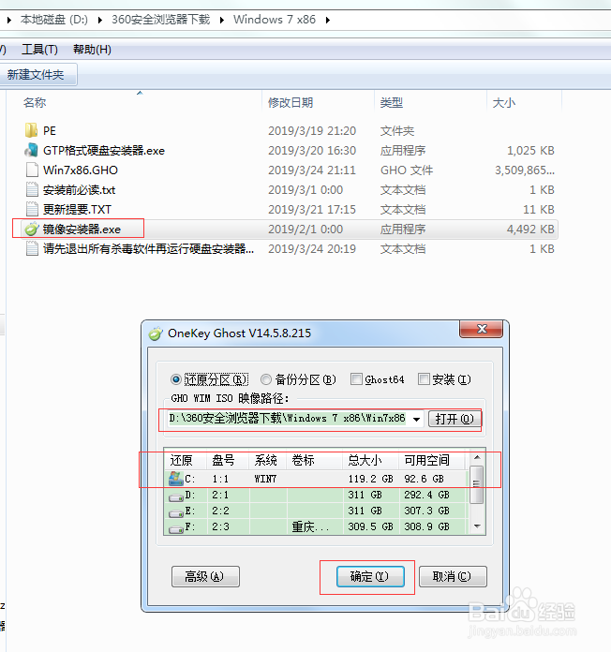Expand breadcrumb arrow after Windows 7 x86
This screenshot has width=611, height=652.
(328, 20)
